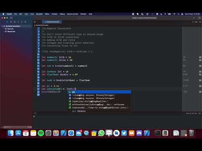Open the Debug menu
The width and height of the screenshot is (202, 151).
[62, 14]
